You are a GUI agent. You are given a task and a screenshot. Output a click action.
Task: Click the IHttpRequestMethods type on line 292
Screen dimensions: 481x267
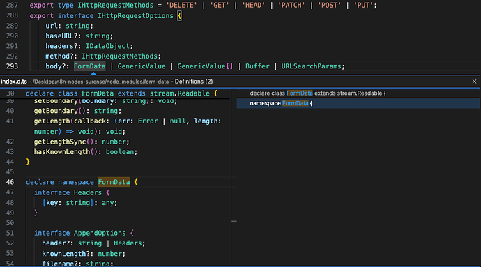pyautogui.click(x=119, y=56)
